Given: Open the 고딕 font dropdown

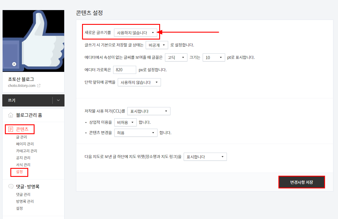Looking at the screenshot, I should (176, 57).
